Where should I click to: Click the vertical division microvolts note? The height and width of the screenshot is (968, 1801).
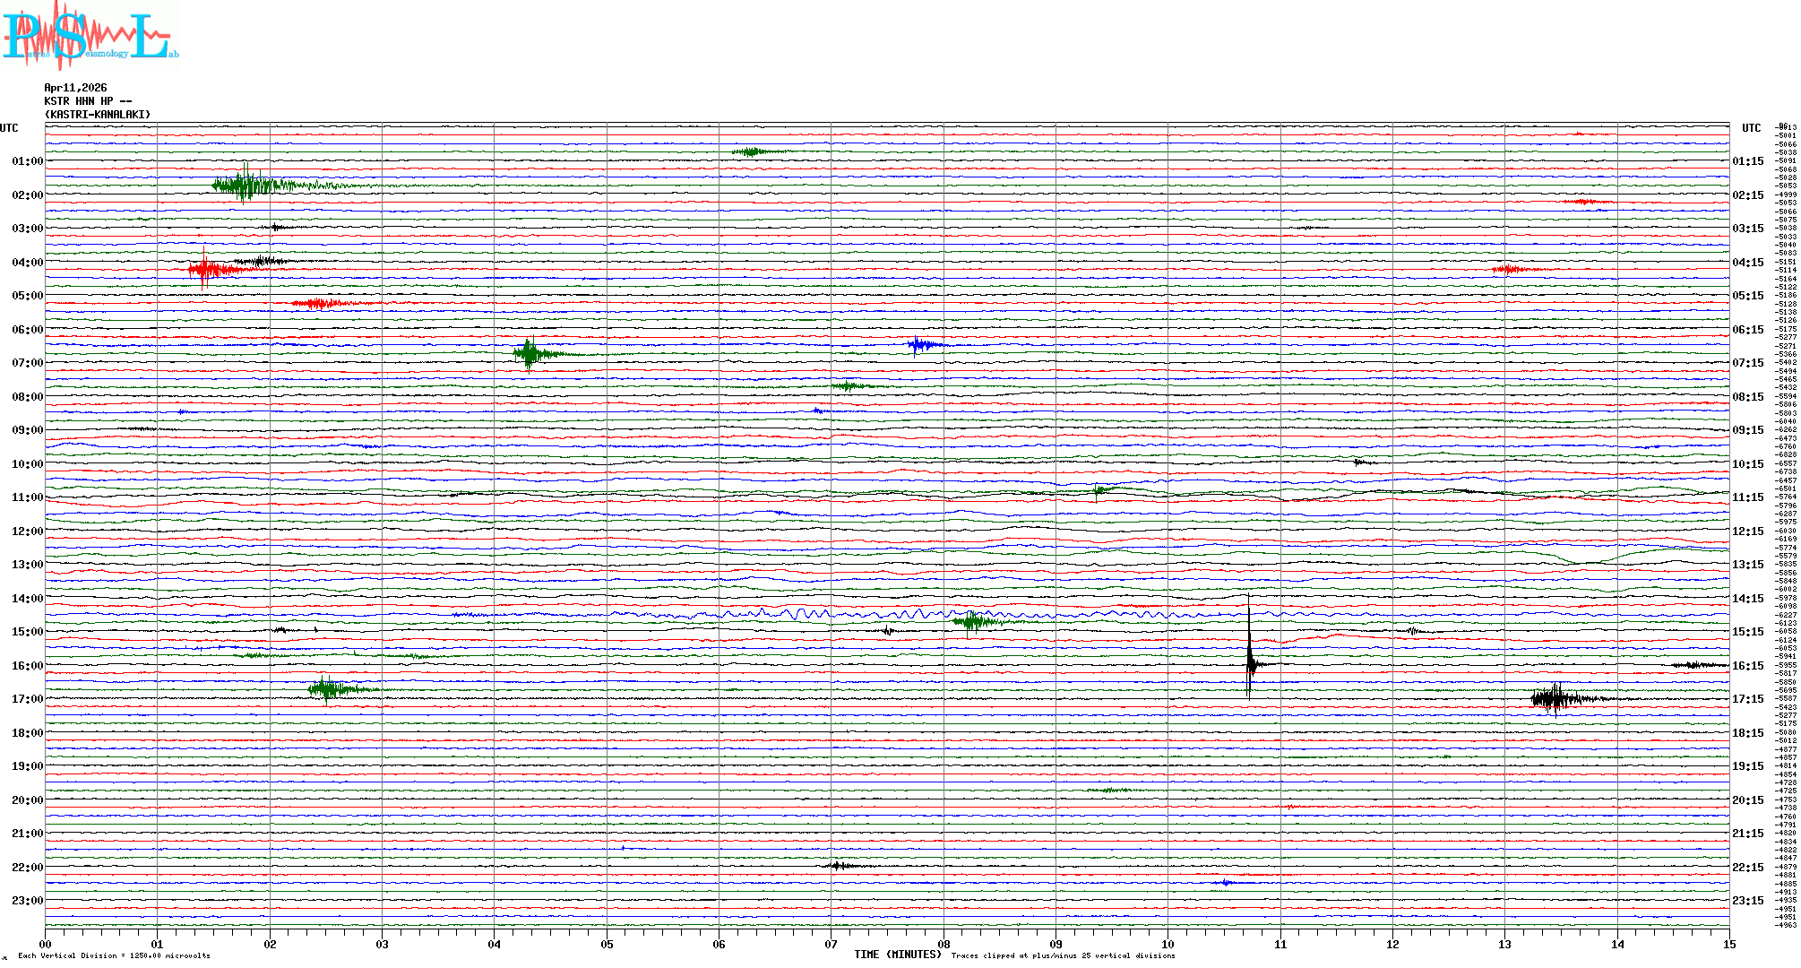click(114, 955)
